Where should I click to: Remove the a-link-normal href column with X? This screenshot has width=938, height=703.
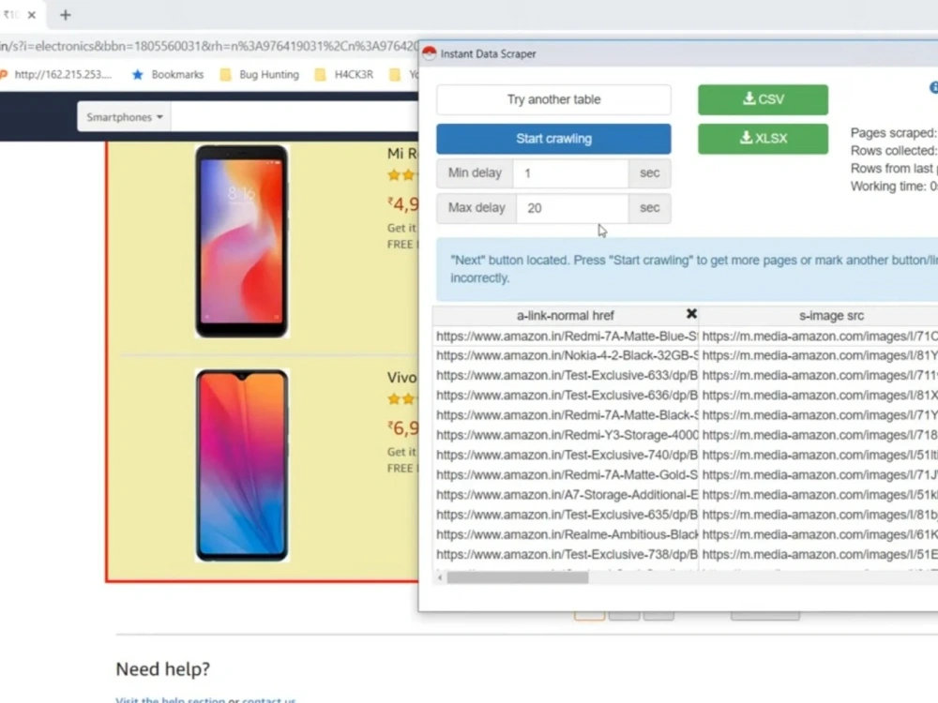coord(691,314)
